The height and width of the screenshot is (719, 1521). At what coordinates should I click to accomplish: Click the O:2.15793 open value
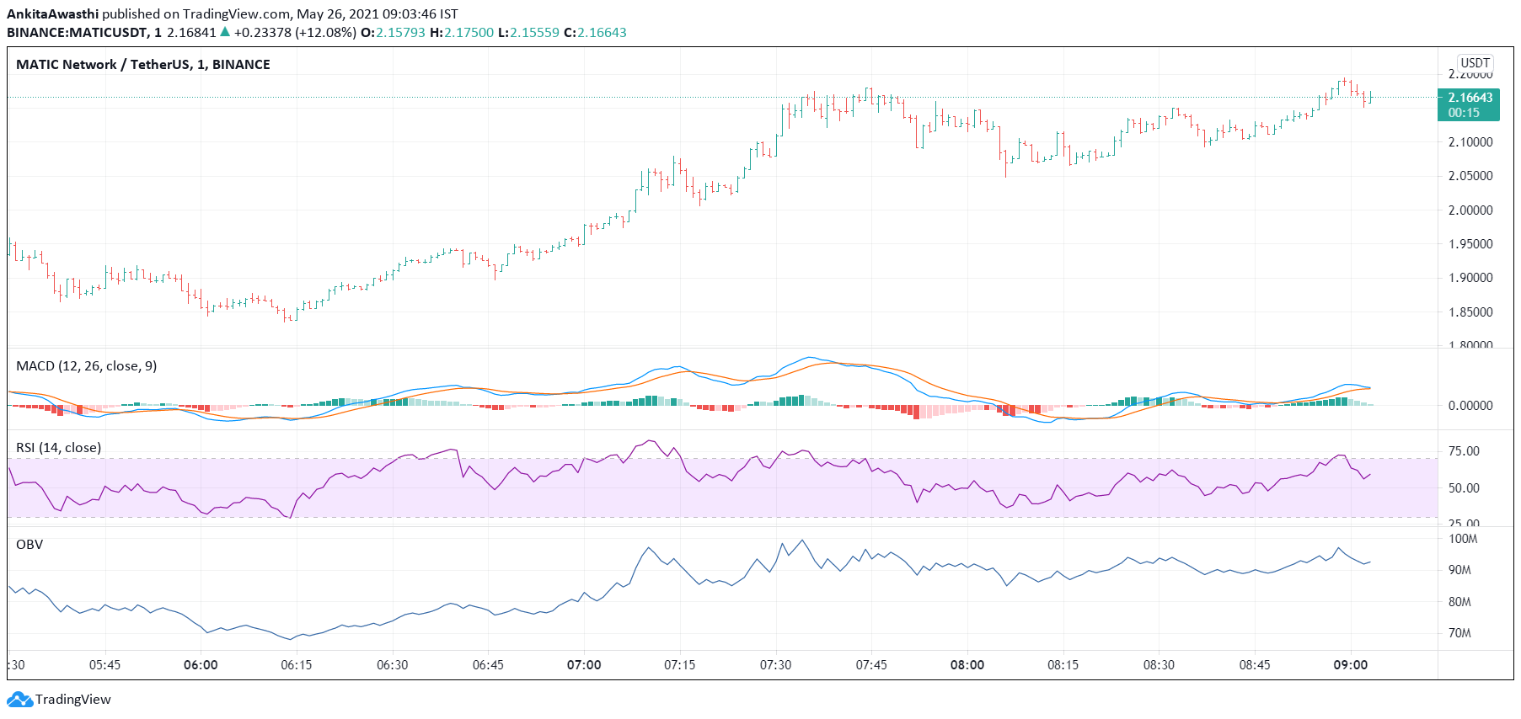point(393,33)
